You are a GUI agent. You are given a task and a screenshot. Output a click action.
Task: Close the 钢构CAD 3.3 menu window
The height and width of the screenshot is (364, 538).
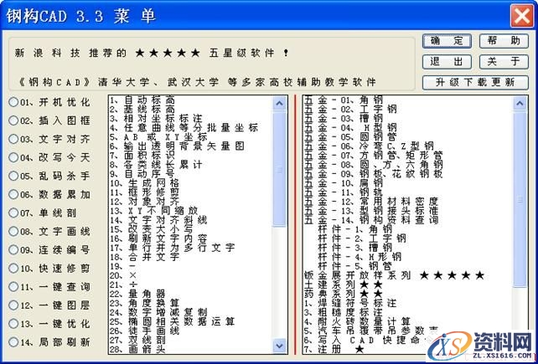[x=522, y=16]
